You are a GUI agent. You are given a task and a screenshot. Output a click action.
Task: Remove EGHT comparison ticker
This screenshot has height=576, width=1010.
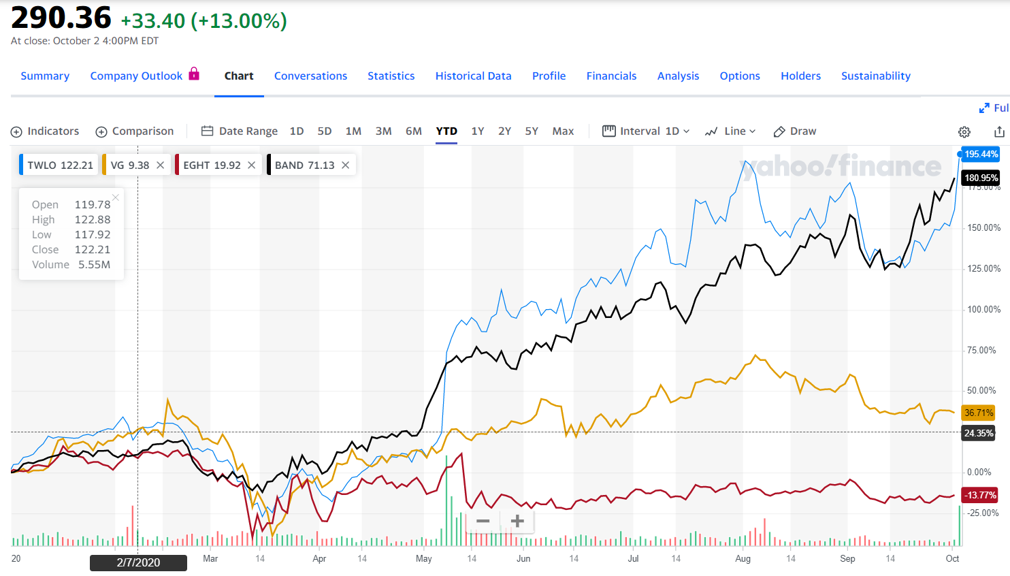coord(252,165)
